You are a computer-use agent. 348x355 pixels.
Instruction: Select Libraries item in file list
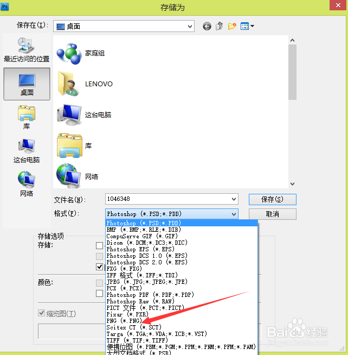tap(74, 145)
